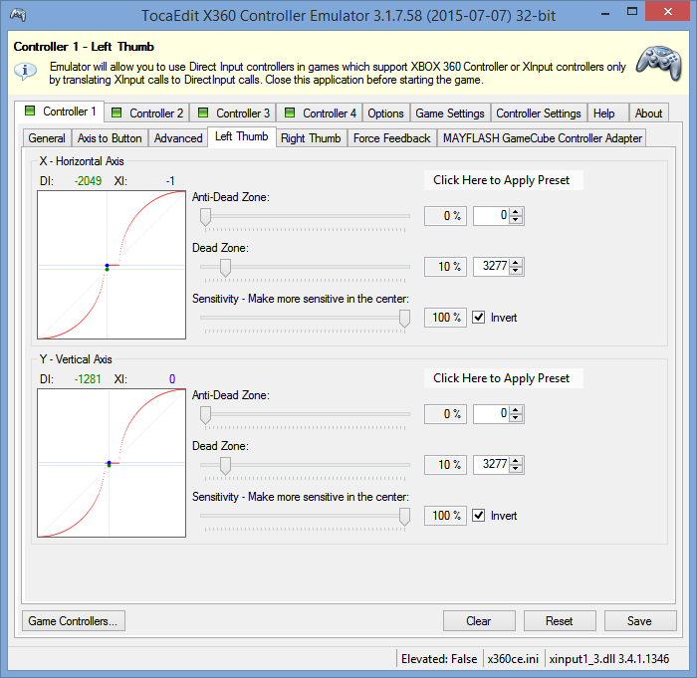697x678 pixels.
Task: Click the Y axis DI value -1281
Action: pyautogui.click(x=88, y=379)
